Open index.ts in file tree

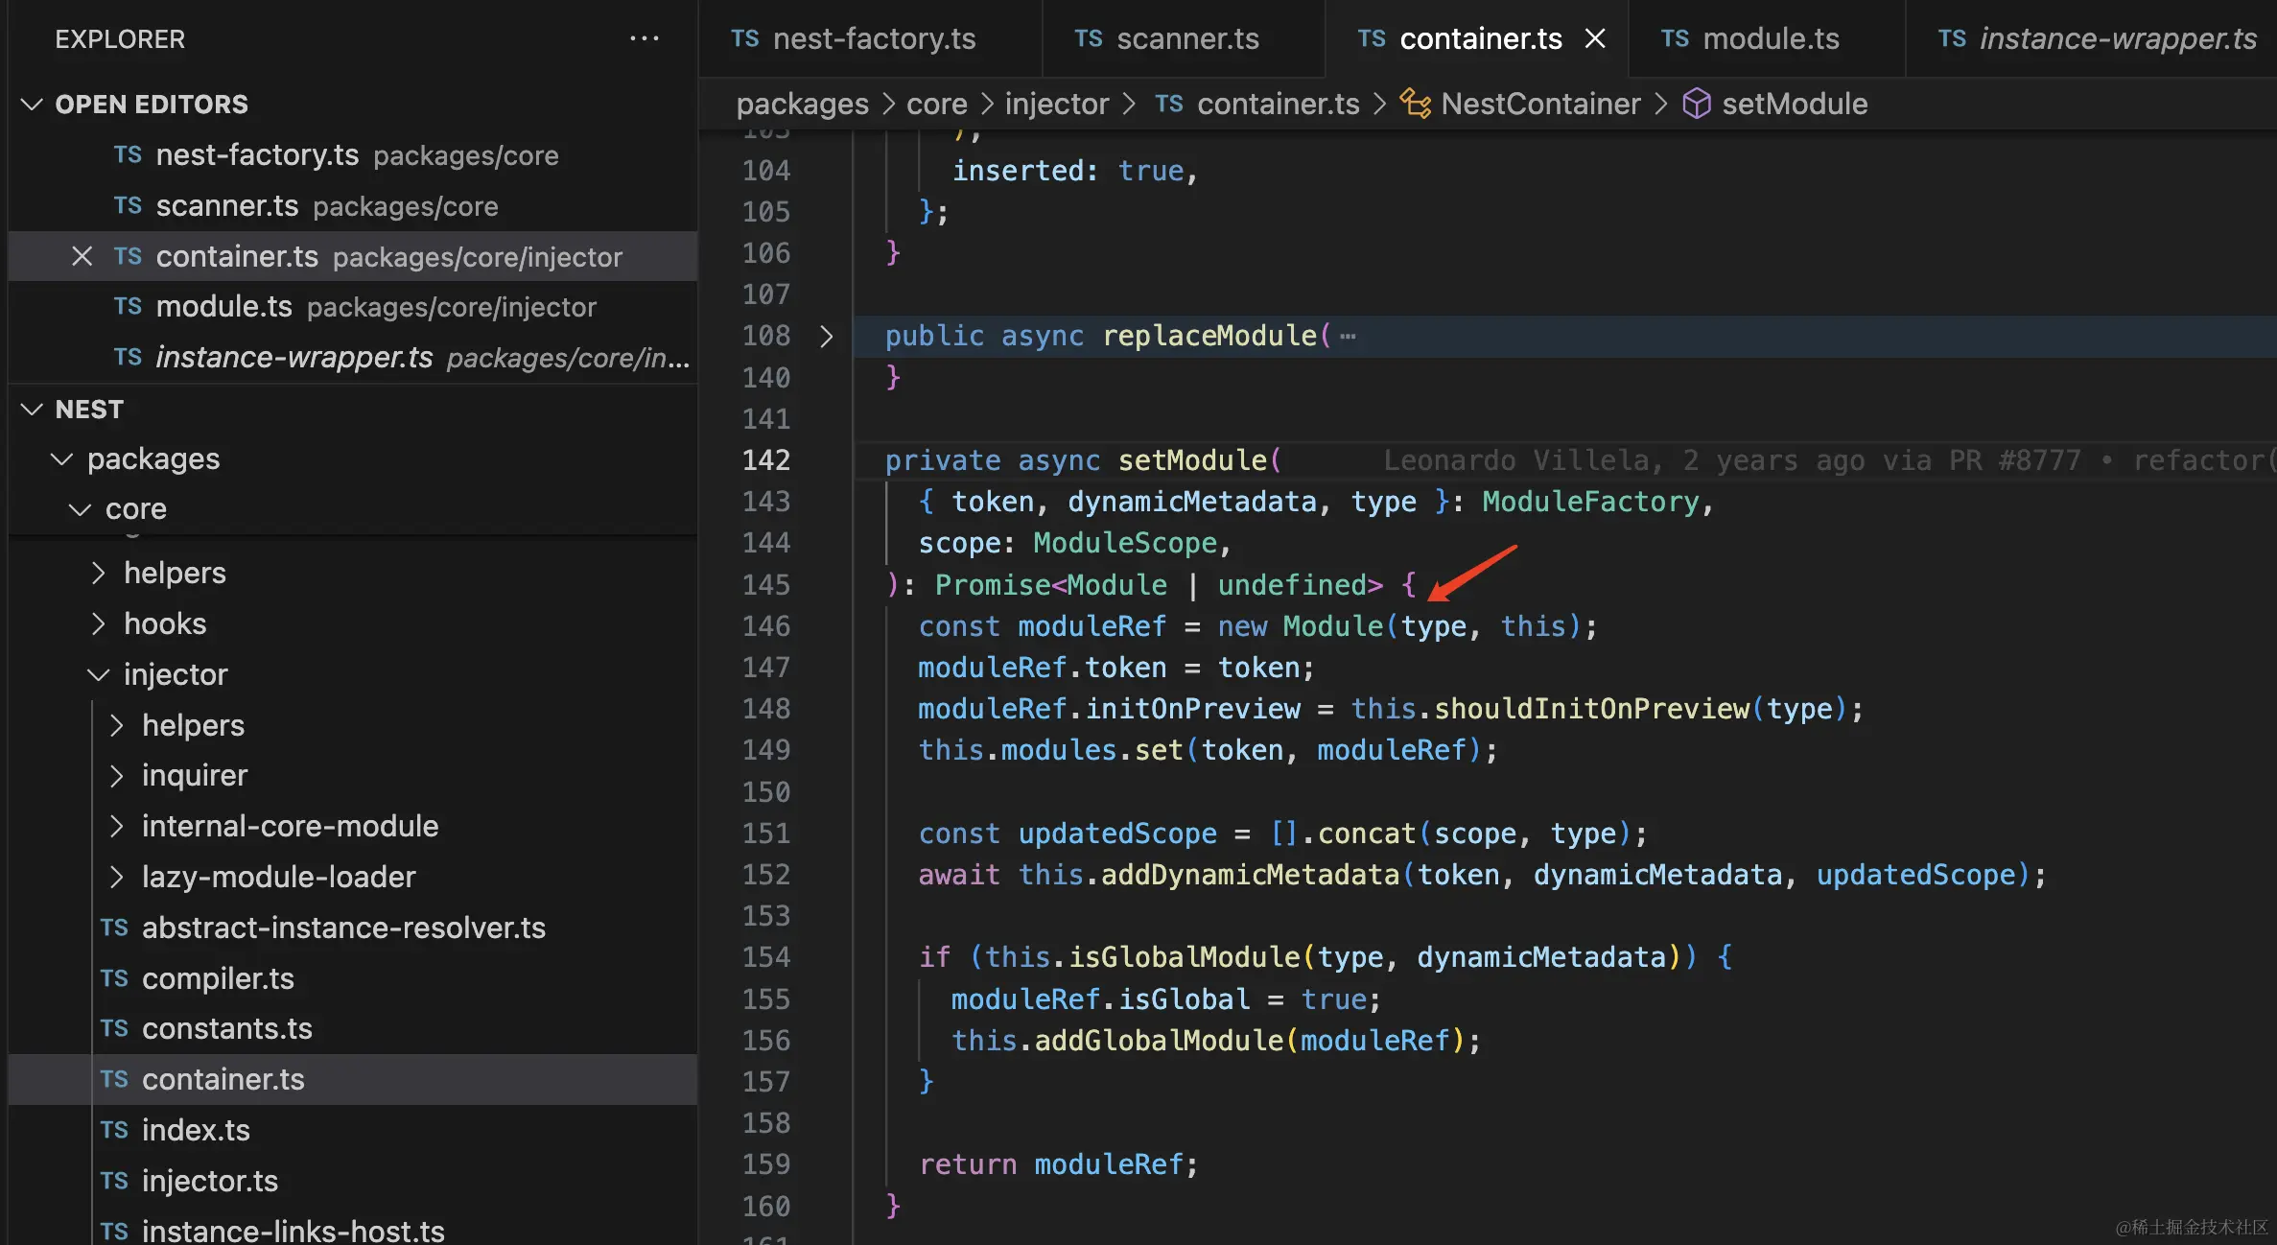pos(353,1130)
